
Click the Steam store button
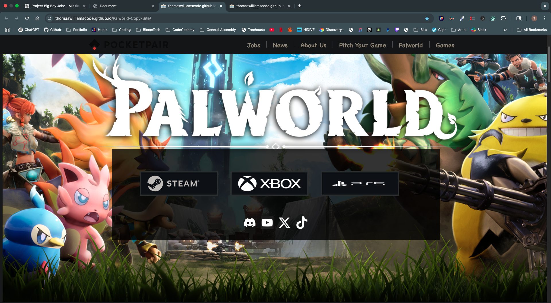pos(179,184)
